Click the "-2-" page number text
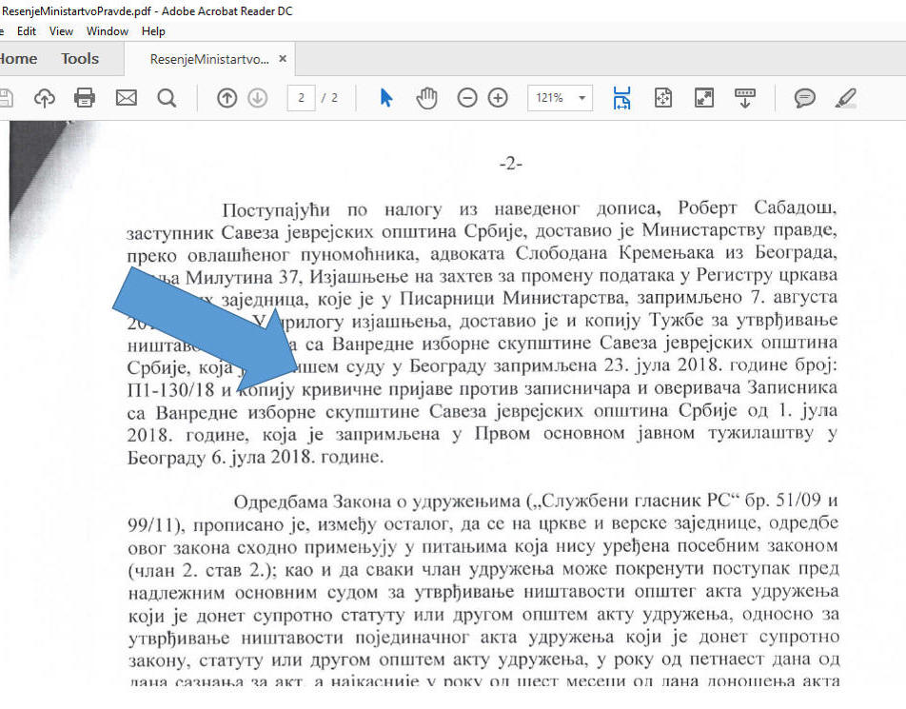906x709 pixels. click(511, 164)
